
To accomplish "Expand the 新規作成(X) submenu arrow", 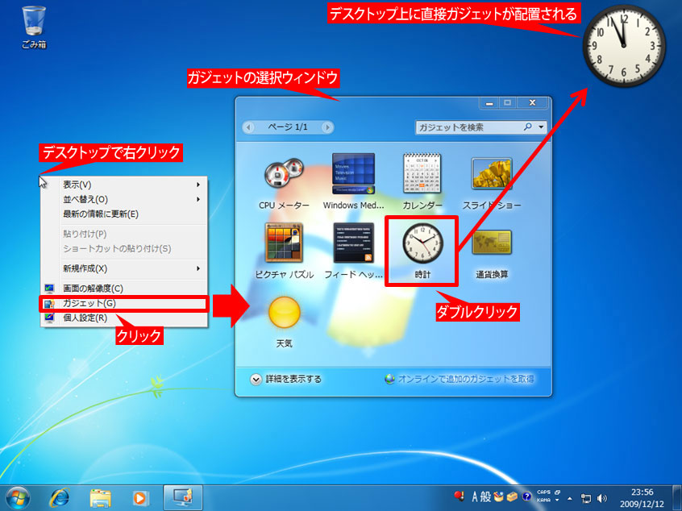I will point(198,268).
